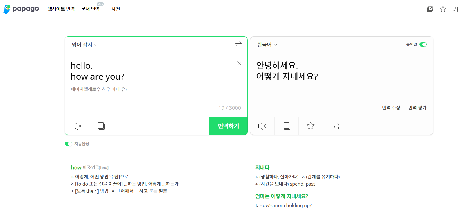Viewport: 461px width, 212px height.
Task: Open the 문서 번역 Beta menu
Action: click(x=91, y=9)
